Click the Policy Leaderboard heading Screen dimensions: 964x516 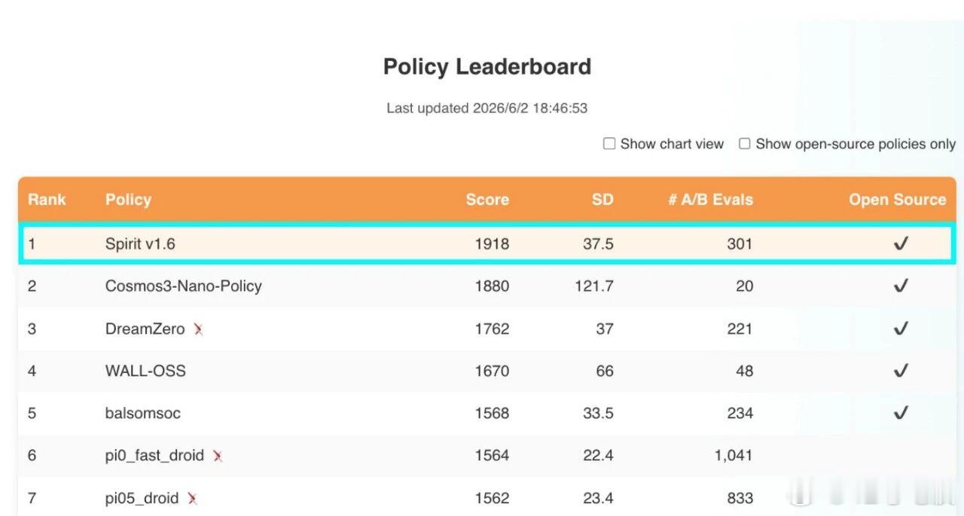[487, 67]
